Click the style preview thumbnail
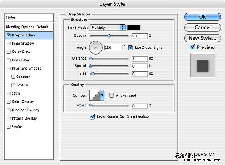 (202, 65)
